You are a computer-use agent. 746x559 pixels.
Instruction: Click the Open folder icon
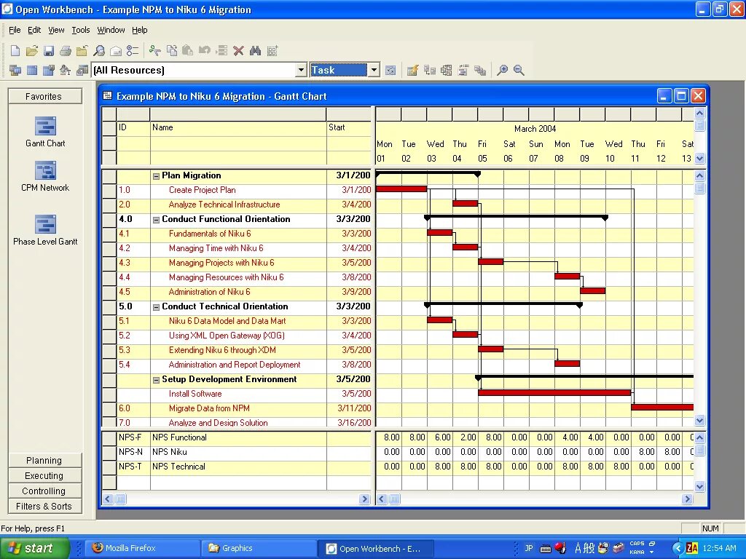(32, 50)
